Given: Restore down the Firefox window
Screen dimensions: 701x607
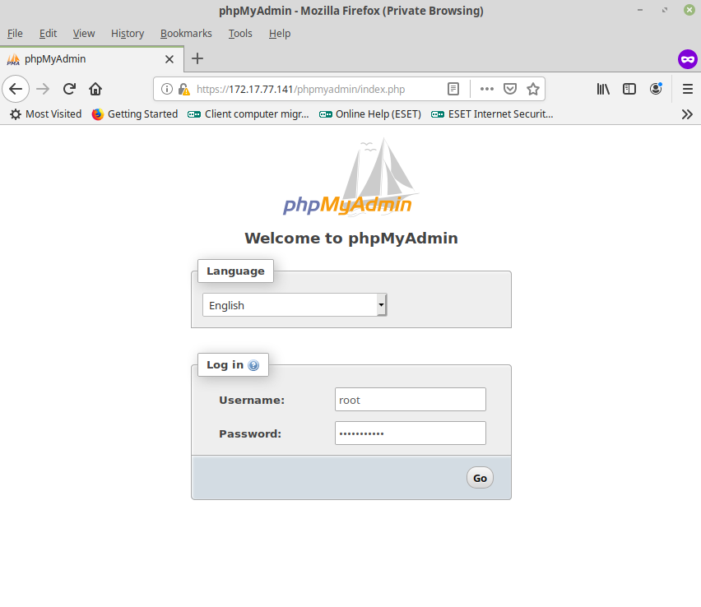Looking at the screenshot, I should click(665, 10).
